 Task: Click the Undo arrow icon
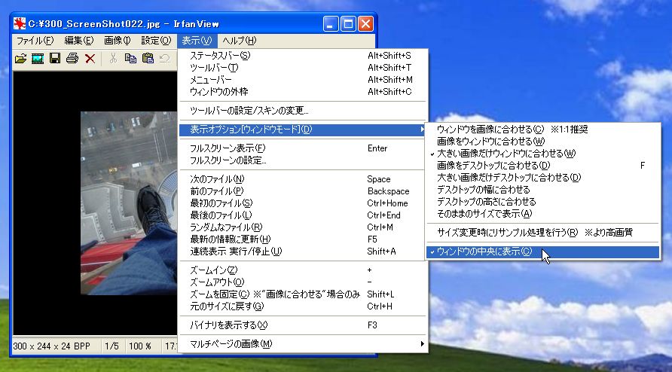tap(165, 59)
